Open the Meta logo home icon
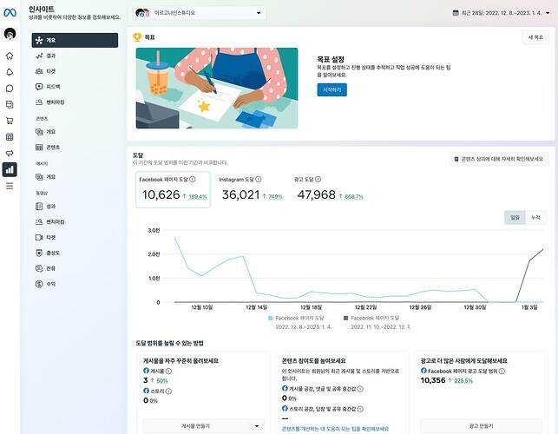The width and height of the screenshot is (558, 434). tap(10, 12)
